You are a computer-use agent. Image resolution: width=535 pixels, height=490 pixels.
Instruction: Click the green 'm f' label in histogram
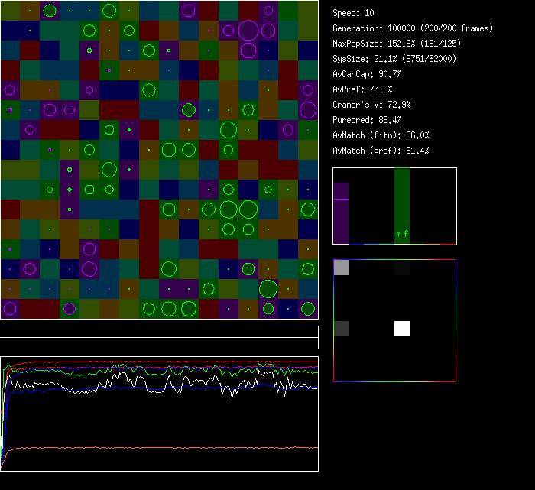pyautogui.click(x=402, y=235)
